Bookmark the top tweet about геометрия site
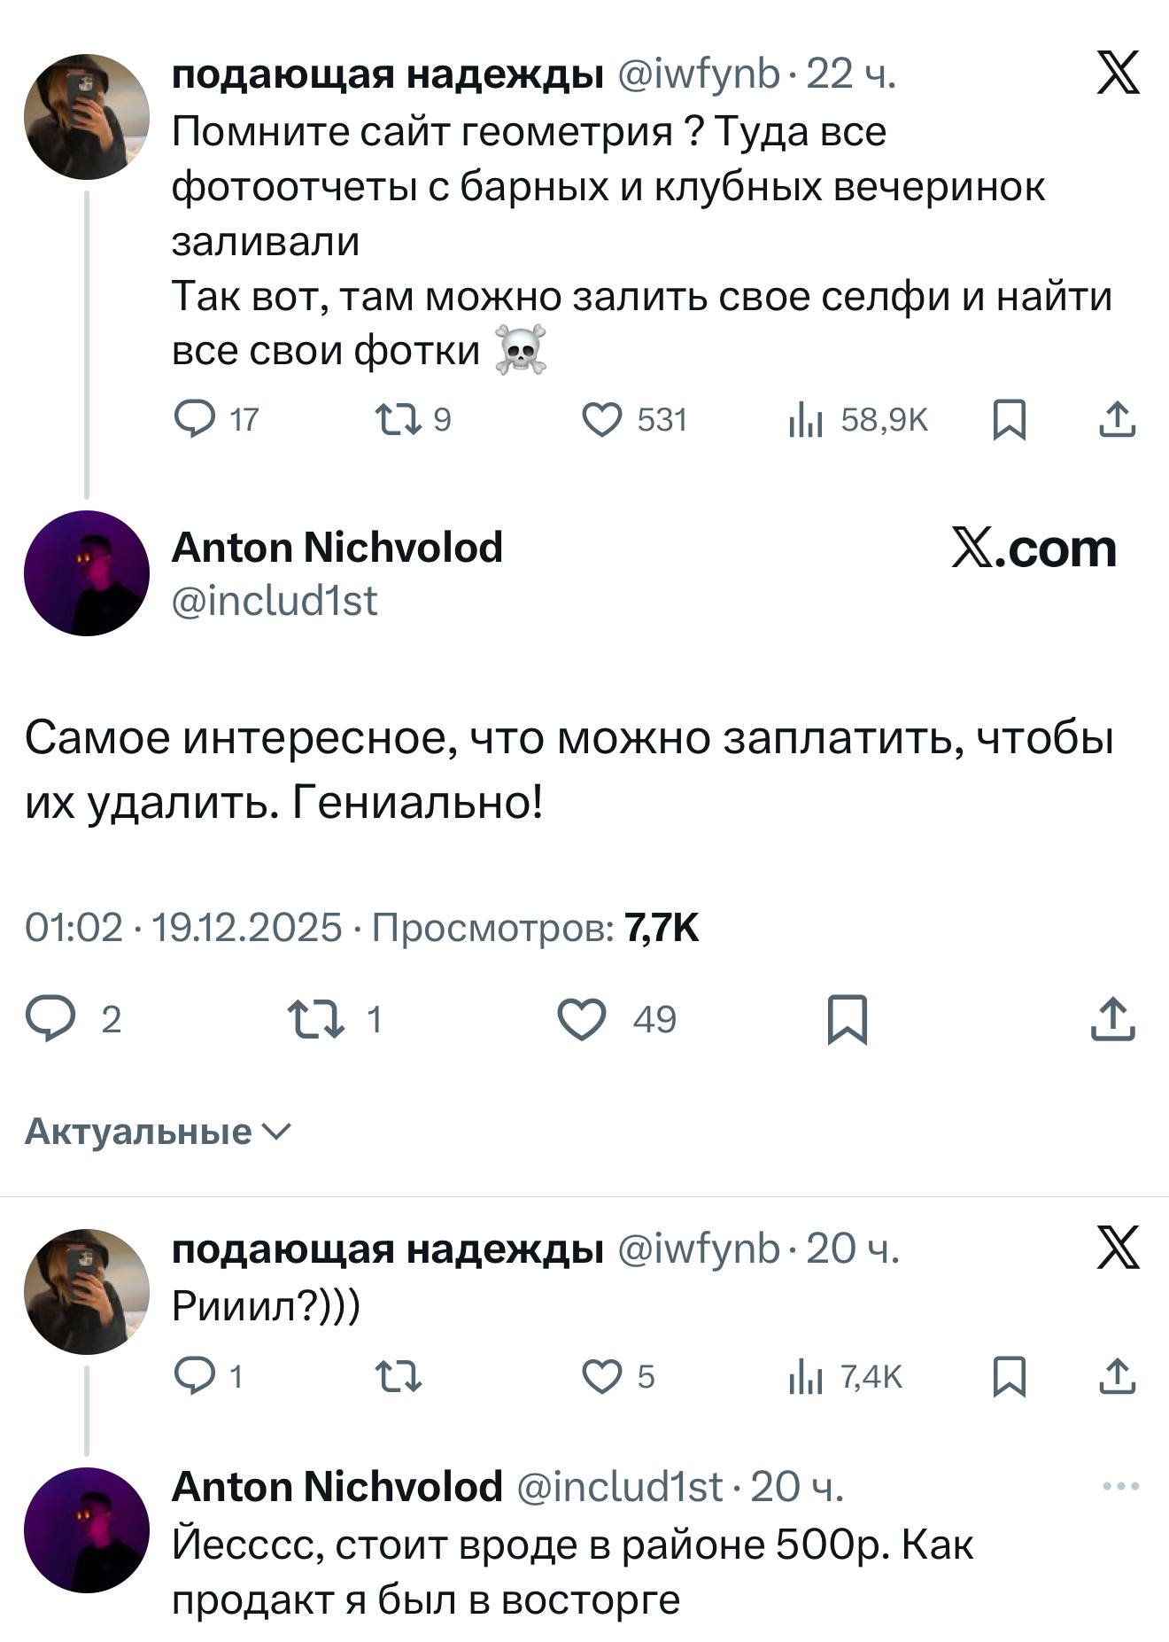Image resolution: width=1169 pixels, height=1642 pixels. point(1009,419)
